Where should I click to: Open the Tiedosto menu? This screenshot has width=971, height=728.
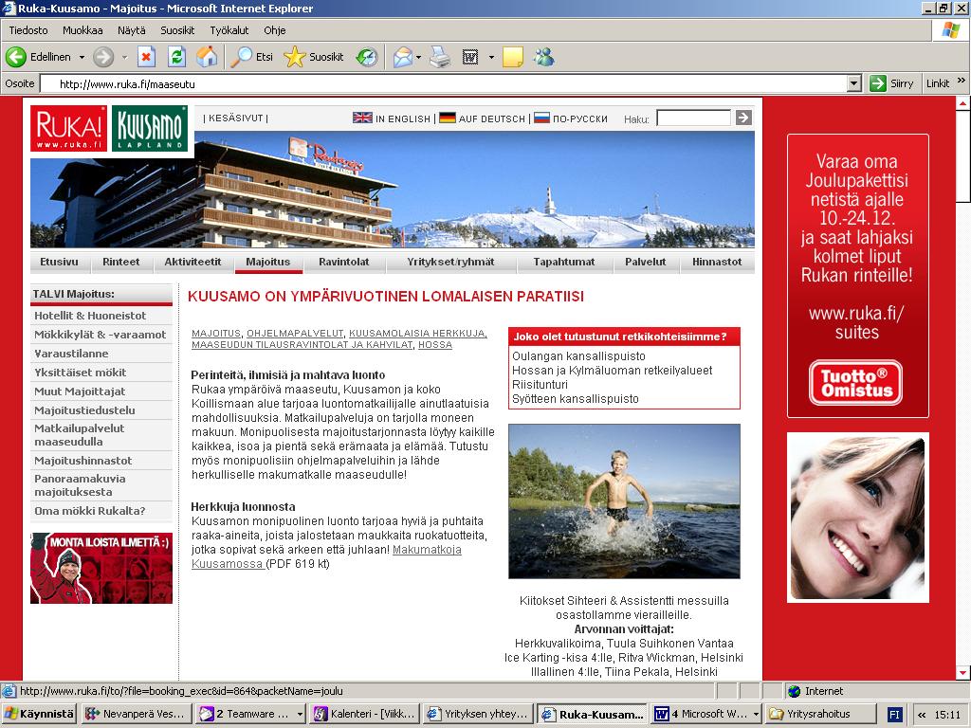[28, 30]
